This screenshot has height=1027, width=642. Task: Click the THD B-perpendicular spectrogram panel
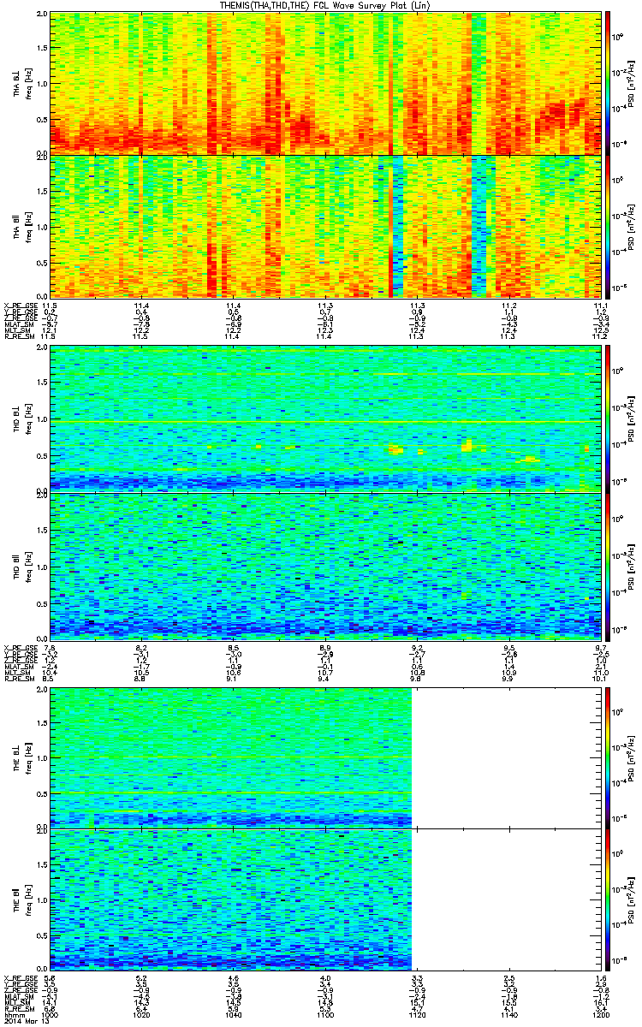tap(326, 419)
